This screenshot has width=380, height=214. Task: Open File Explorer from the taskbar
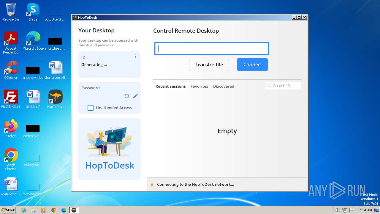coord(34,210)
